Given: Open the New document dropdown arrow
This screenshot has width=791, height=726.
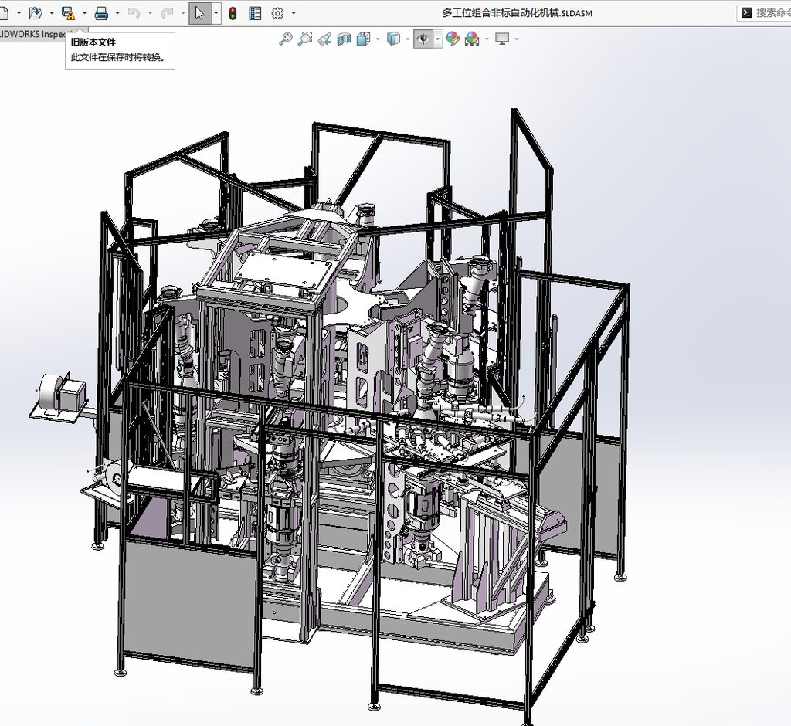Looking at the screenshot, I should tap(19, 13).
